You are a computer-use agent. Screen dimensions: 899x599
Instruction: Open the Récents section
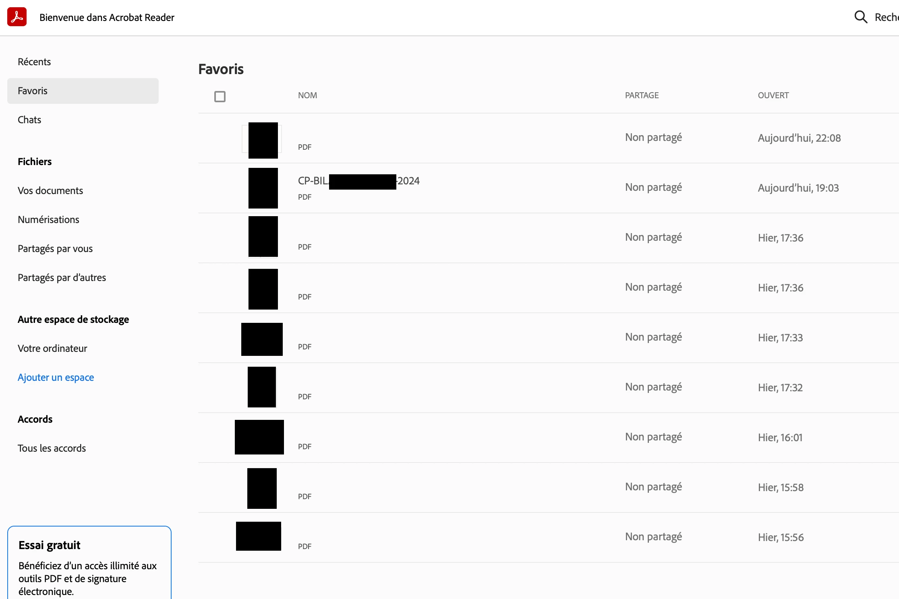(x=34, y=62)
